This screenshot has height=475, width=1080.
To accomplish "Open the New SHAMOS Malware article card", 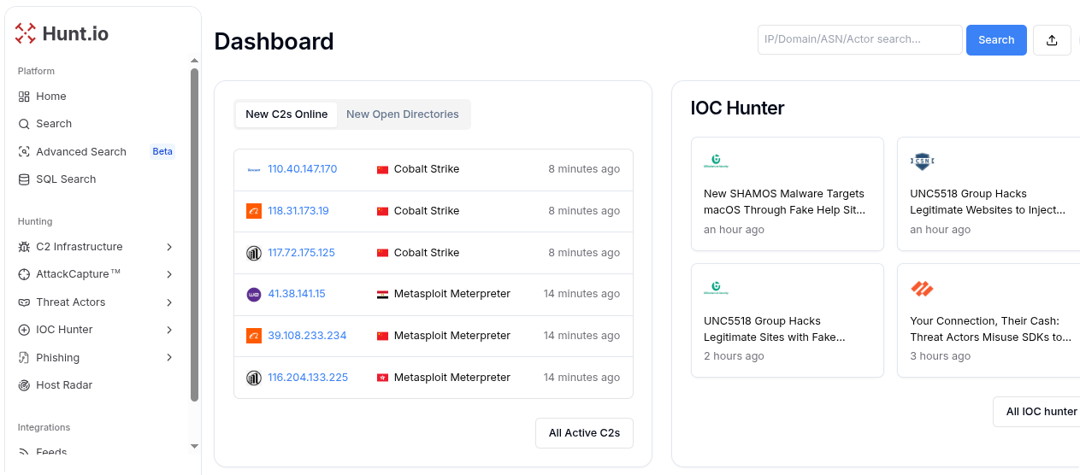I will pos(787,194).
